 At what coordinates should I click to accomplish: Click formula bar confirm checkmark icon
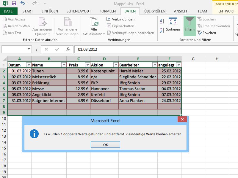pos(57,49)
